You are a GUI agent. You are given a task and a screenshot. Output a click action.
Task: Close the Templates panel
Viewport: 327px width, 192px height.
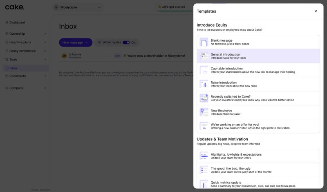[x=316, y=11]
